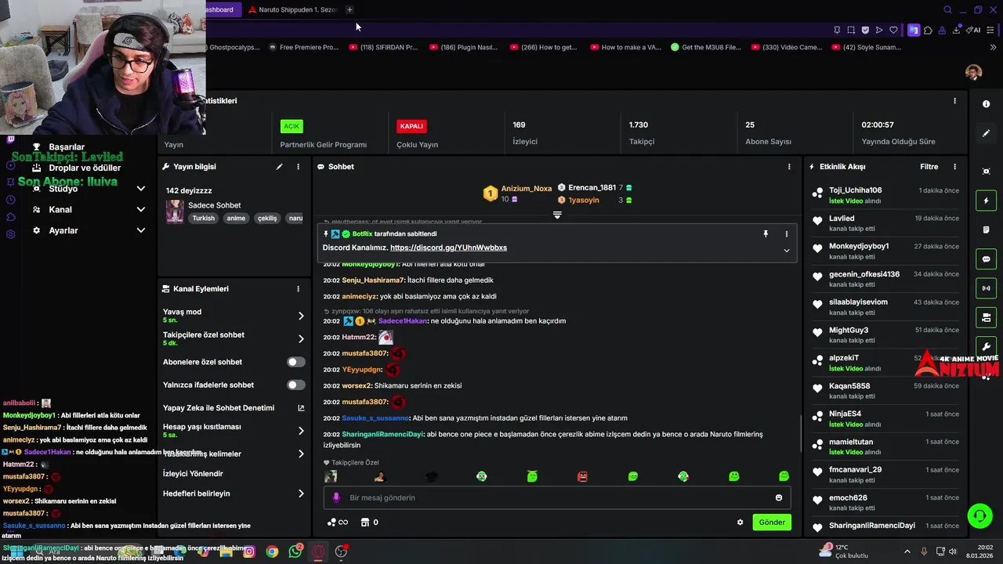Toggle Yalnızca ifadelerle sohbet switch
1003x564 pixels.
point(296,385)
